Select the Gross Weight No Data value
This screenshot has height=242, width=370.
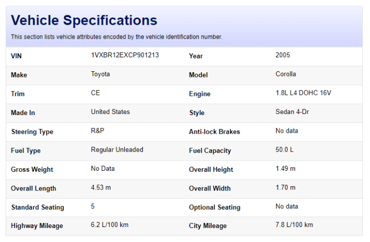pyautogui.click(x=103, y=168)
